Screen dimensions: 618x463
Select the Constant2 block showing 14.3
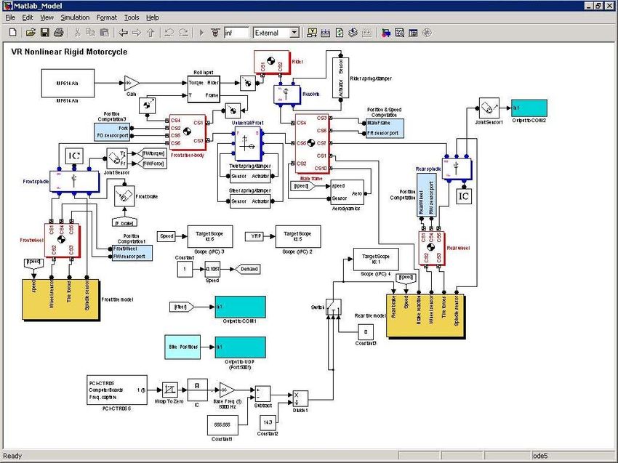[x=268, y=423]
